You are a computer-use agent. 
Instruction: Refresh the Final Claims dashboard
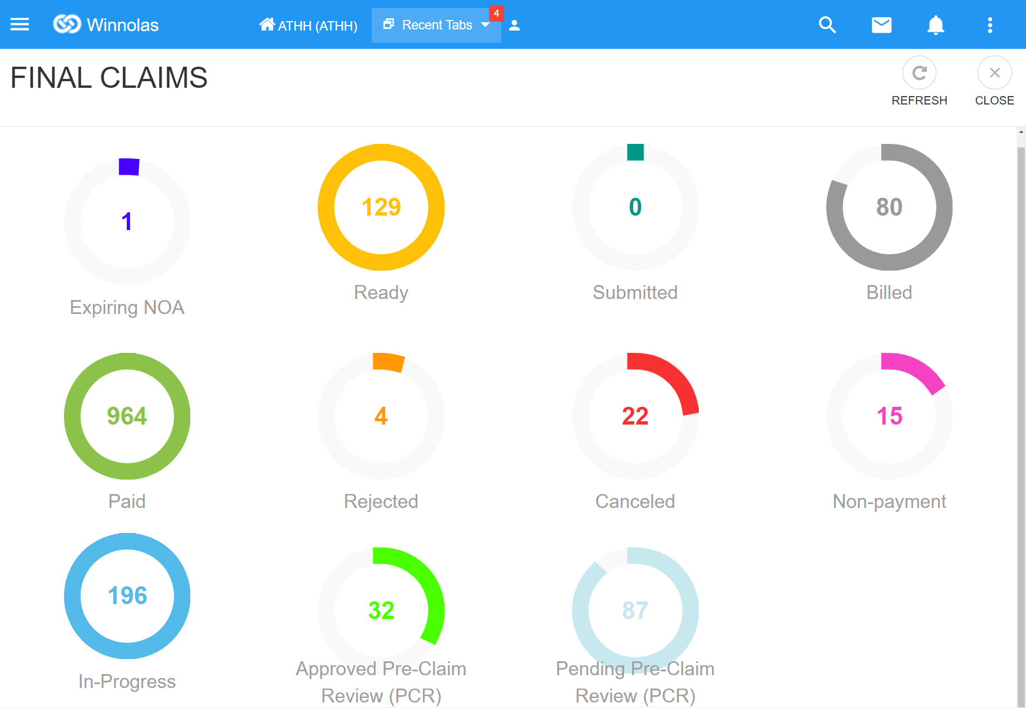point(919,73)
